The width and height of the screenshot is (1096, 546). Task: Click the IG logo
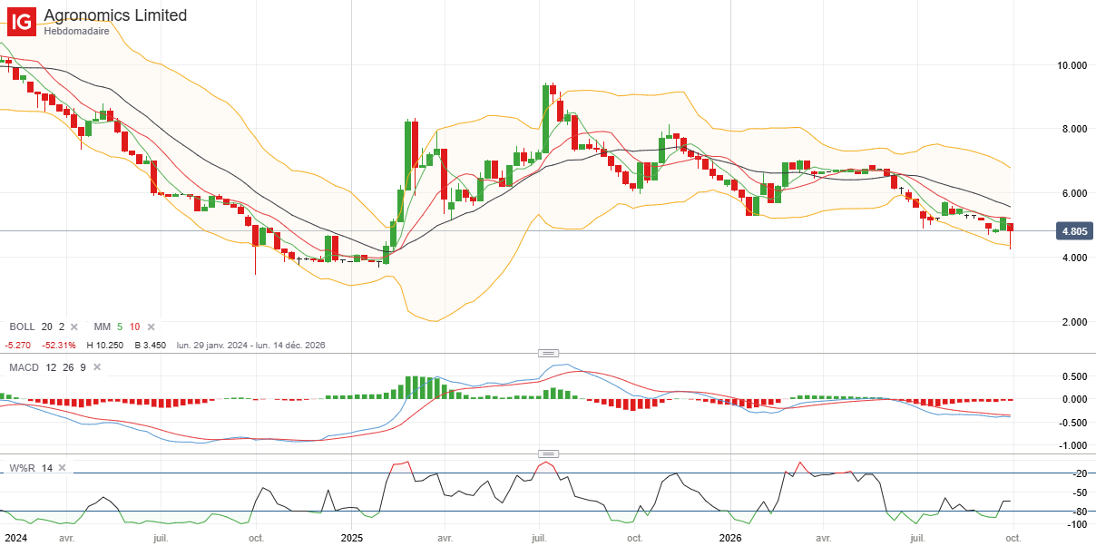[23, 21]
